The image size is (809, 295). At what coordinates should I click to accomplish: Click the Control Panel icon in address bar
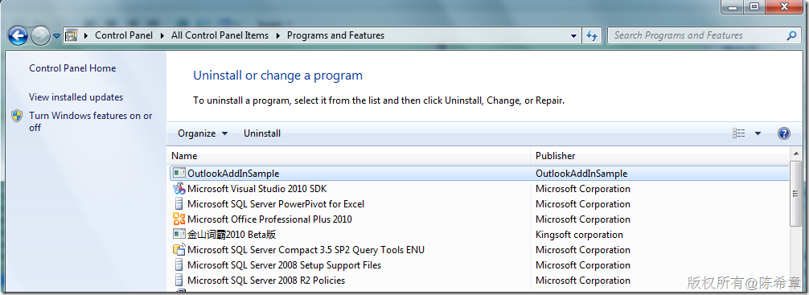pyautogui.click(x=72, y=35)
